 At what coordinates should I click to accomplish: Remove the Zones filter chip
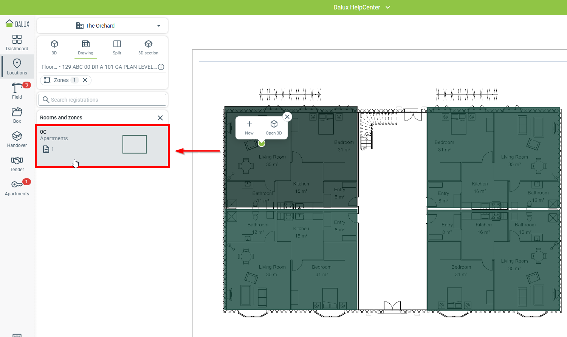pos(85,80)
